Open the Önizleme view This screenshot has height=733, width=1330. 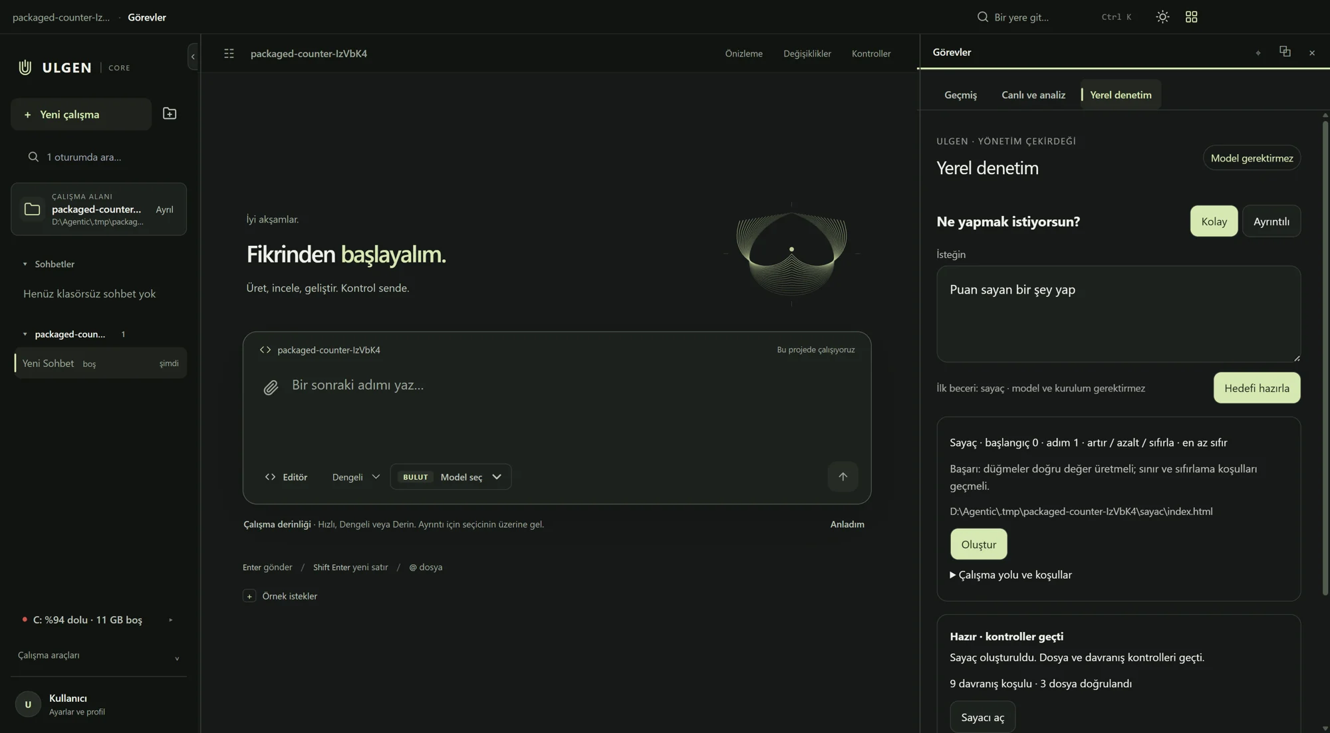coord(743,54)
